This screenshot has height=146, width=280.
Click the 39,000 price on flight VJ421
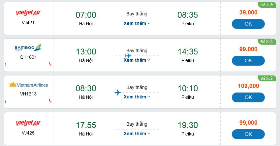tap(248, 12)
